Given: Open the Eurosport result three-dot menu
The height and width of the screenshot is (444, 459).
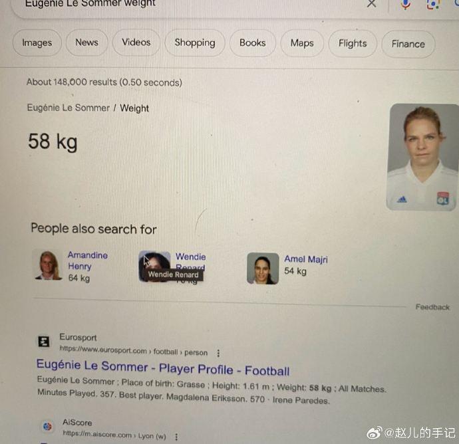Looking at the screenshot, I should [218, 354].
